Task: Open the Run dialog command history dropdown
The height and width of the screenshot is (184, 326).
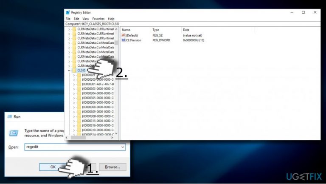Action: coord(123,147)
